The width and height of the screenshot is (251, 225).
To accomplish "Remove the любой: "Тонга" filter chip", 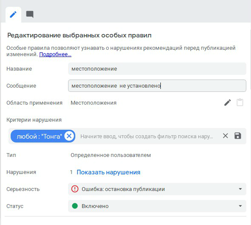I will (x=69, y=136).
